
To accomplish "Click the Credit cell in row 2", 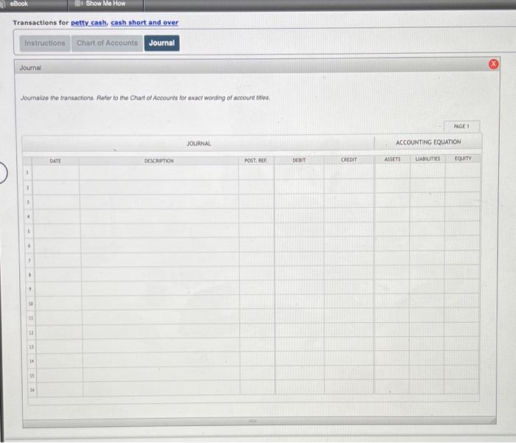I will [x=349, y=186].
